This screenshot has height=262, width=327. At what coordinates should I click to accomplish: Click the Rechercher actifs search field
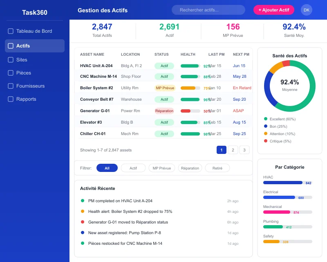pos(208,10)
